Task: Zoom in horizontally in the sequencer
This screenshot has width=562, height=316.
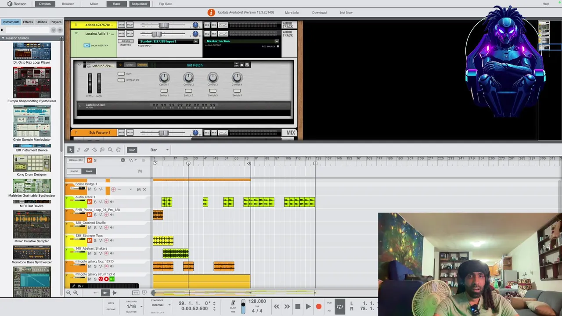Action: [x=76, y=293]
